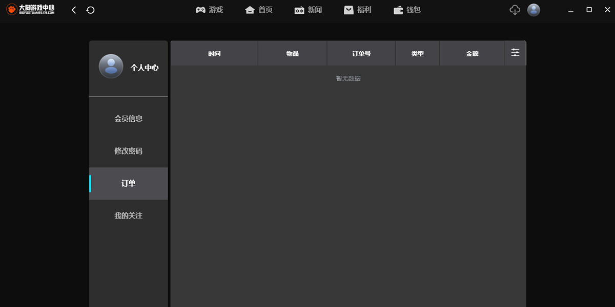This screenshot has height=307, width=615.
Task: Click the Bigfoot Game Center logo
Action: (x=30, y=10)
